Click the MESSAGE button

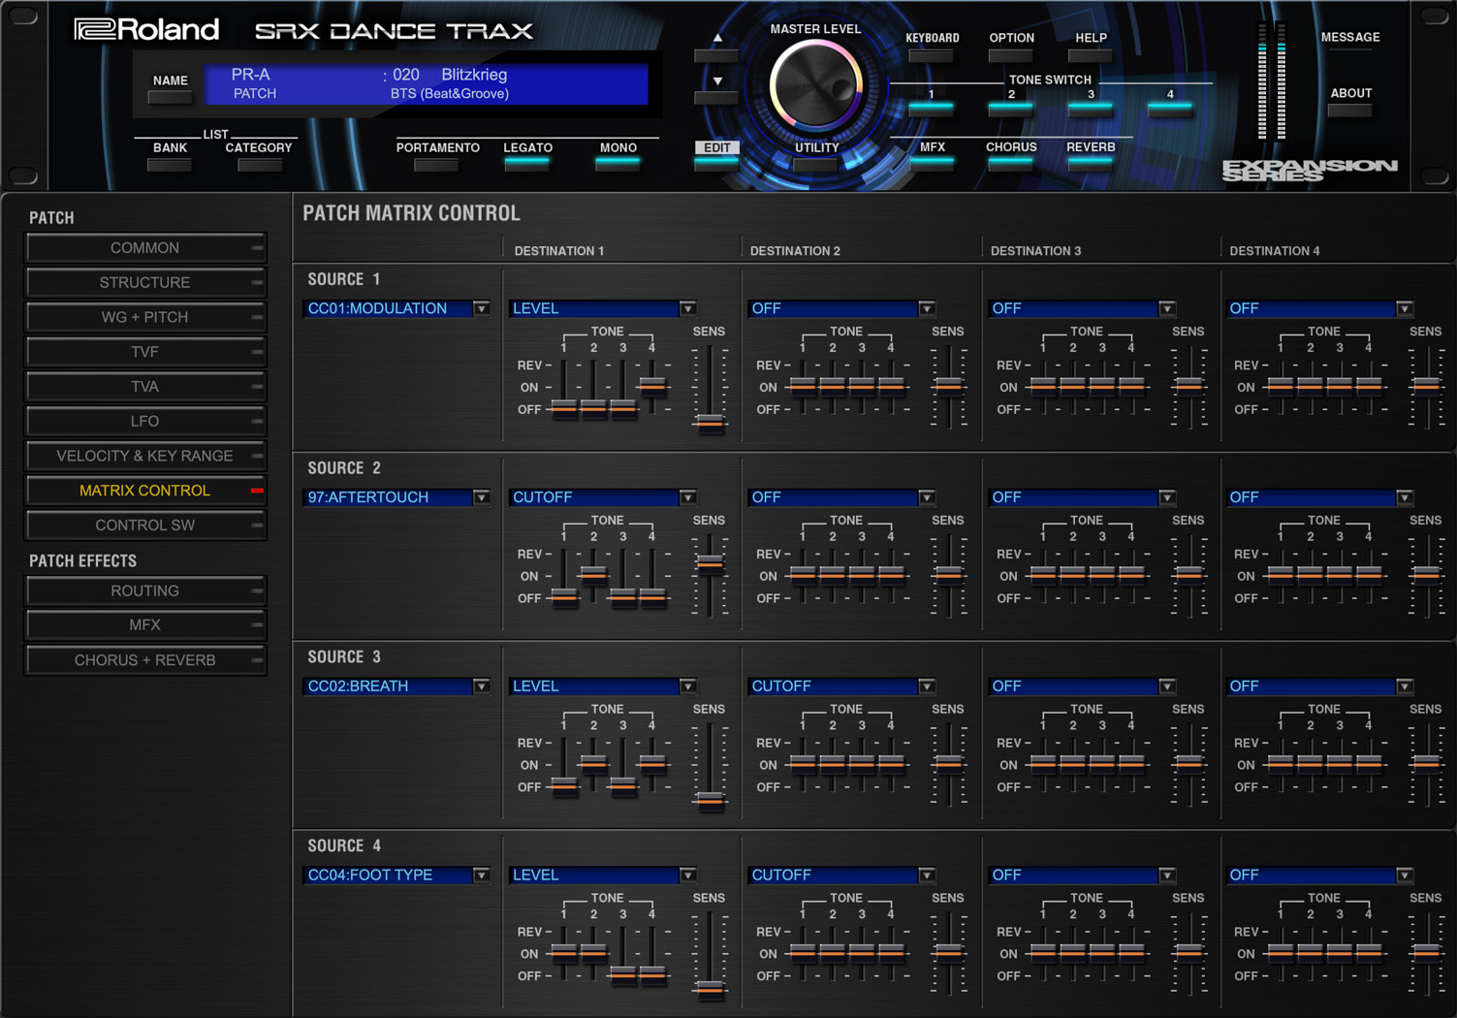tap(1349, 54)
